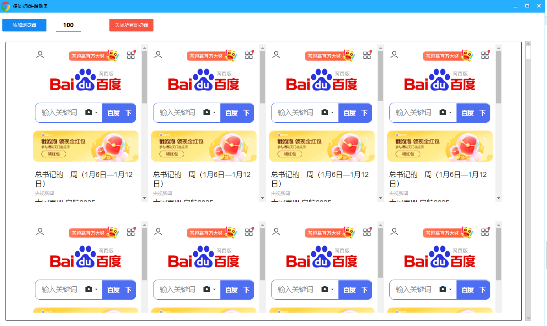Click the red 关闭所有浏览器 button
This screenshot has width=547, height=326.
(131, 25)
